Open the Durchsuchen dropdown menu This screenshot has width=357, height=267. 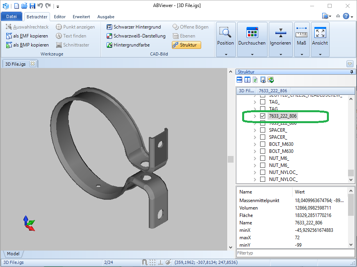(252, 54)
